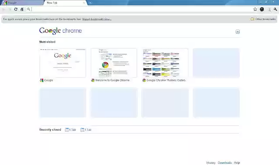
Task: Click the Google thumbnail title link
Action: [x=48, y=80]
